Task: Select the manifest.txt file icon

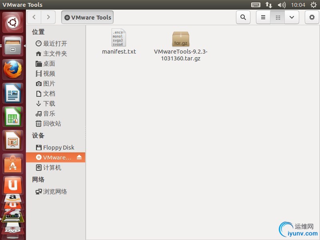Action: click(x=119, y=37)
